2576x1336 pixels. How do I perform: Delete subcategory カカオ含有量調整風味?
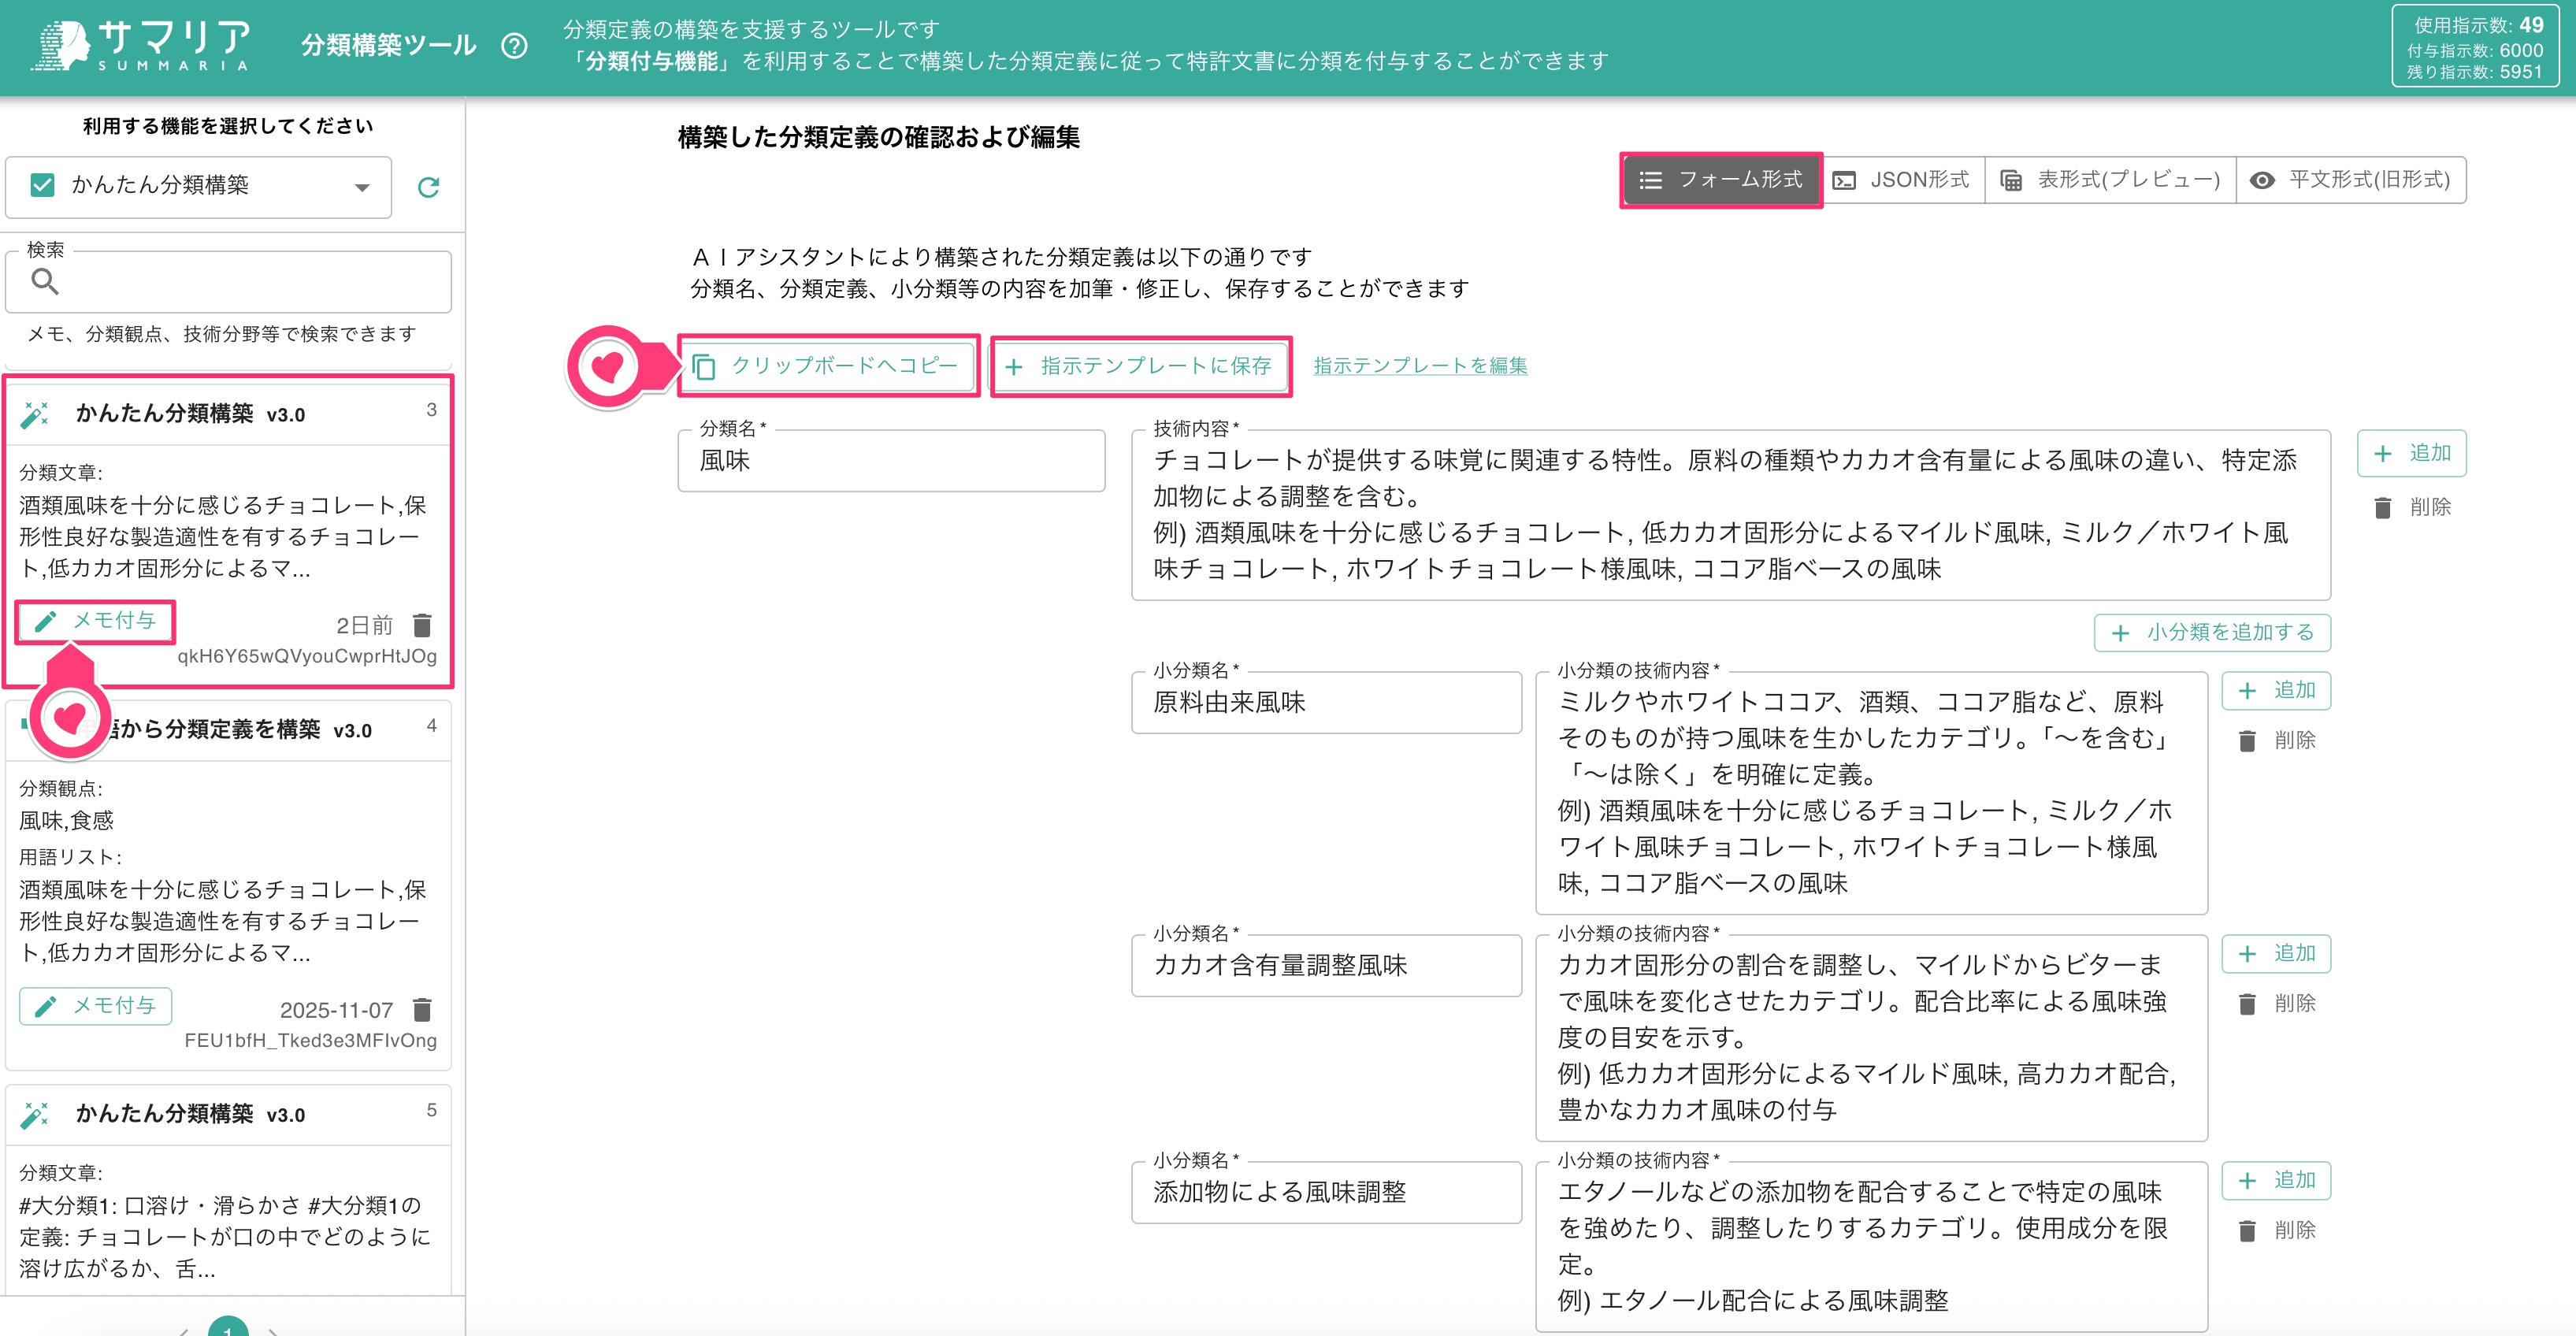2276,1004
